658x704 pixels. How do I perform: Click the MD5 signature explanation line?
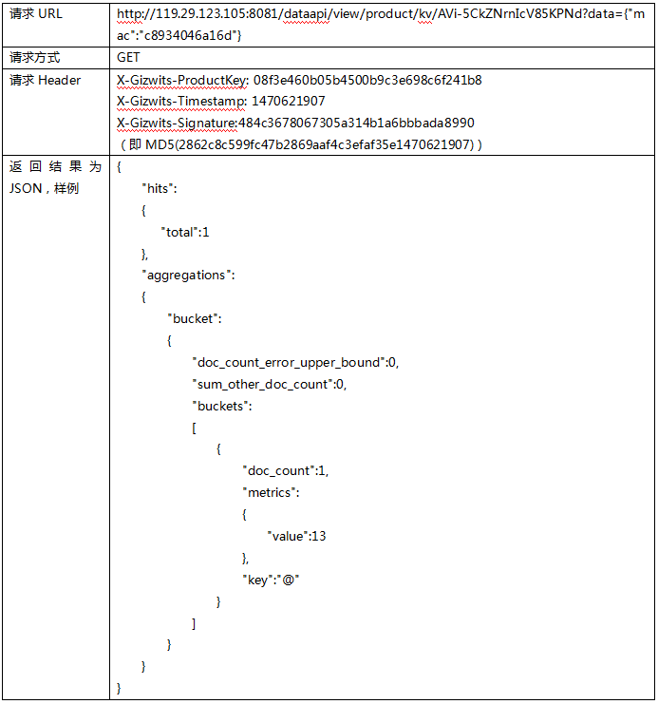(300, 144)
